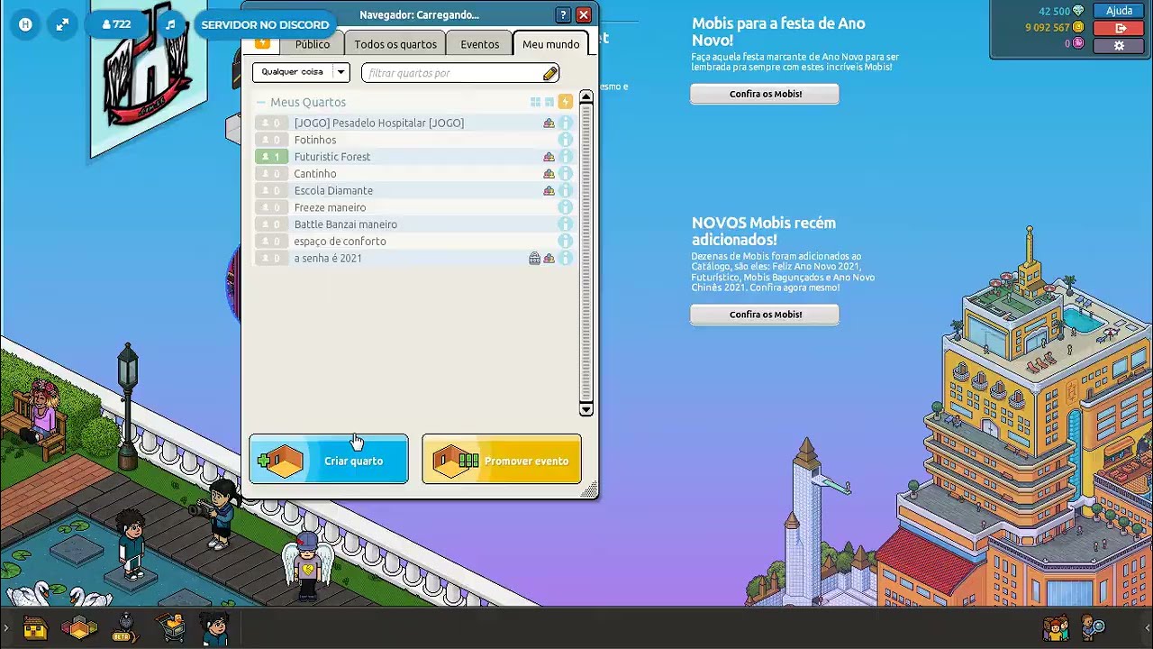The height and width of the screenshot is (649, 1153).
Task: Click Confira os Mobis under NOVOS Mobis promo
Action: pos(765,314)
